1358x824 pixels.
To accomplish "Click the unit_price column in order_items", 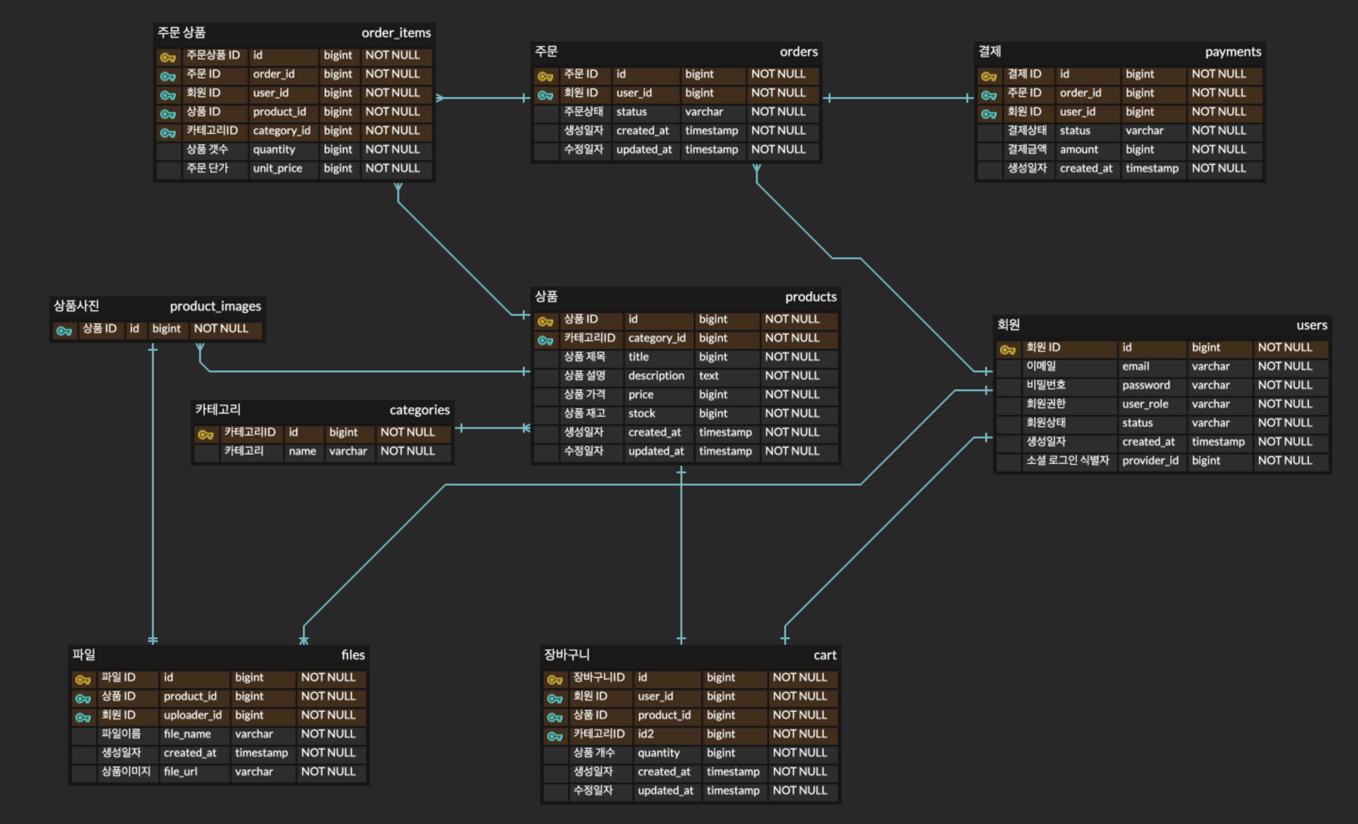I will coord(277,168).
